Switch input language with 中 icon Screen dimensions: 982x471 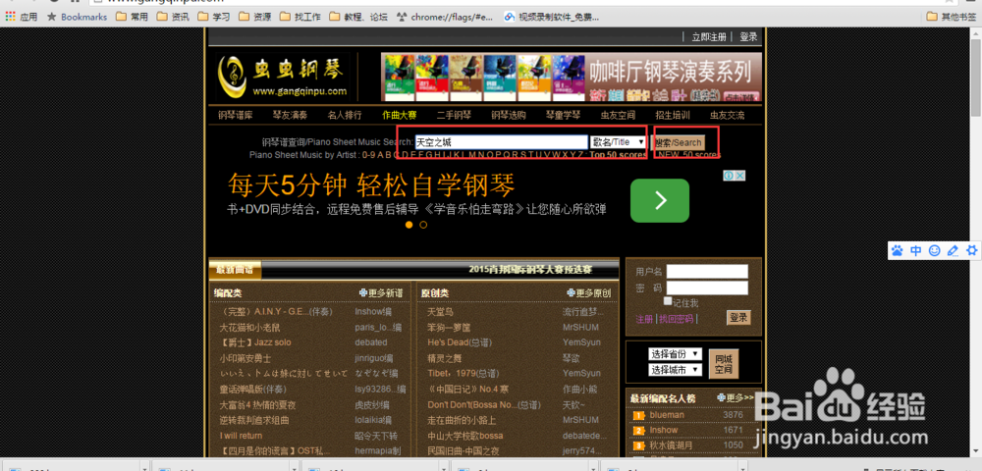pos(915,251)
